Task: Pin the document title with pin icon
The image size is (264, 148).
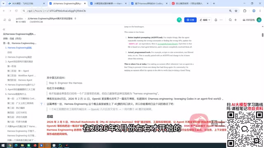Action: point(75,18)
